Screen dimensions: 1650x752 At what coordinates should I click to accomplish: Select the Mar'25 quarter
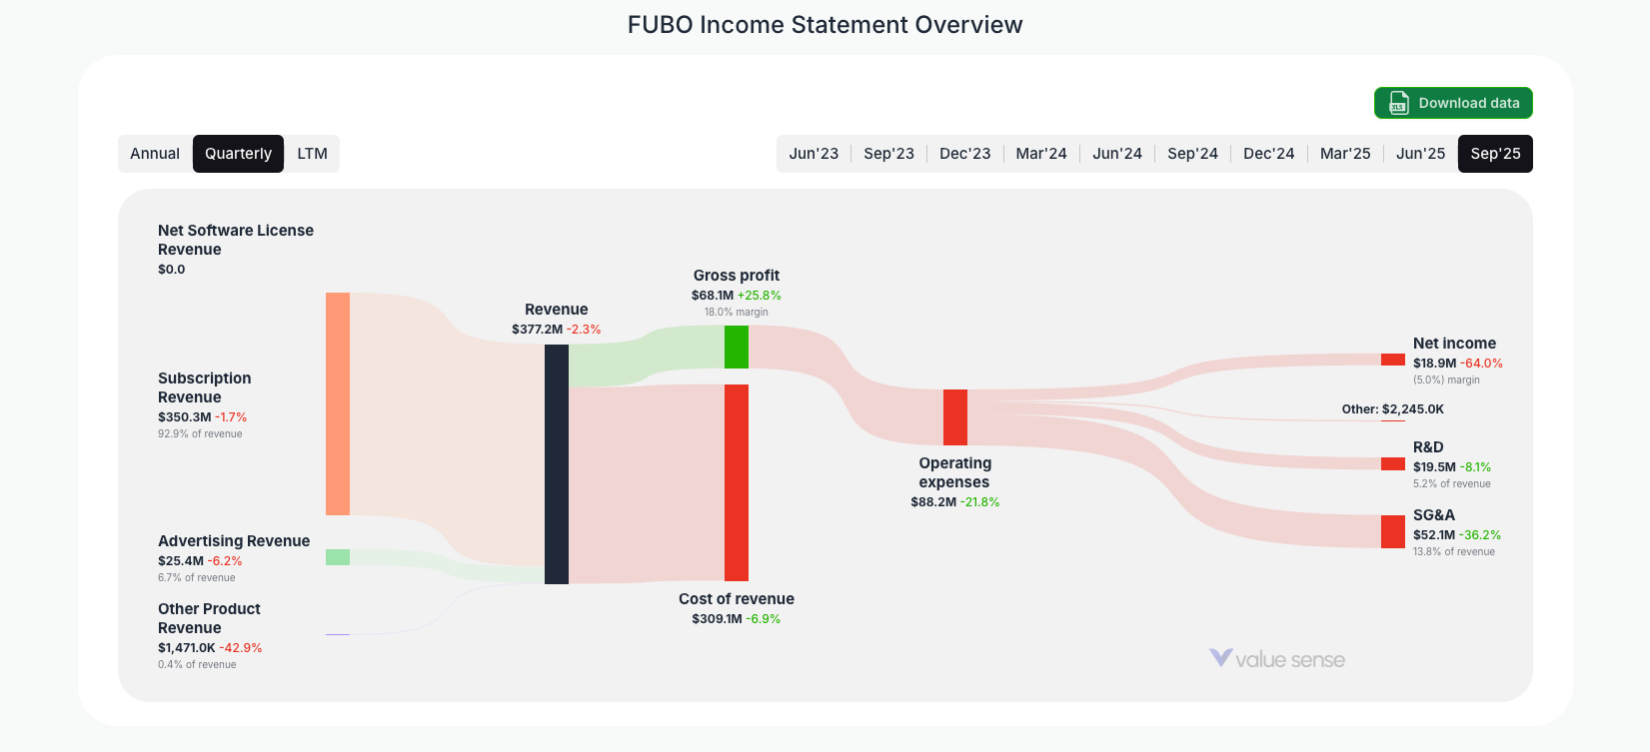click(1344, 153)
